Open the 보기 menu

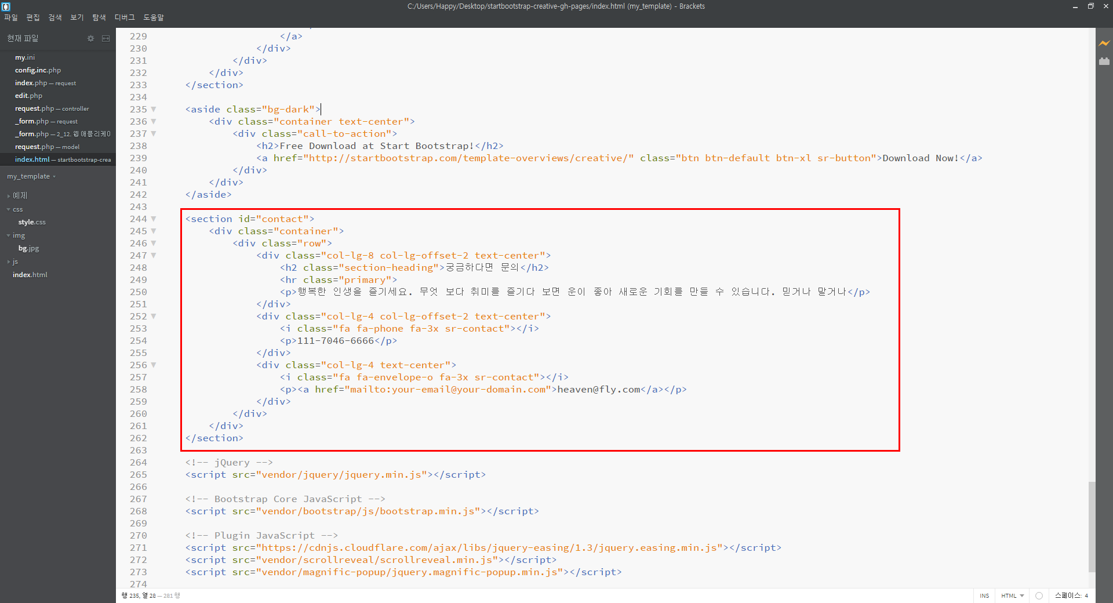(x=77, y=17)
